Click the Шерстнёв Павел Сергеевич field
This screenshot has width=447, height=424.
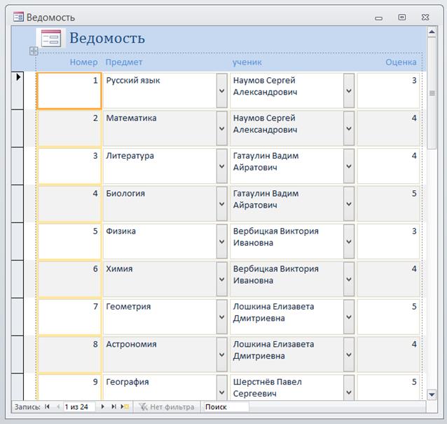287,387
